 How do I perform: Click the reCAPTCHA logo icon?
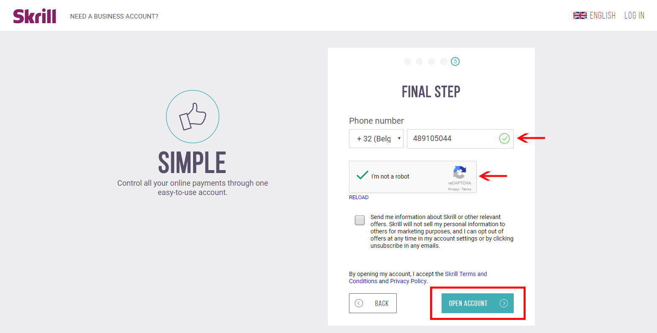click(x=459, y=173)
